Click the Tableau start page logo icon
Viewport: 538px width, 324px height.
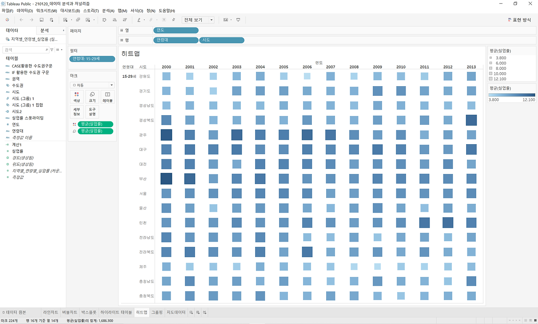click(x=7, y=20)
